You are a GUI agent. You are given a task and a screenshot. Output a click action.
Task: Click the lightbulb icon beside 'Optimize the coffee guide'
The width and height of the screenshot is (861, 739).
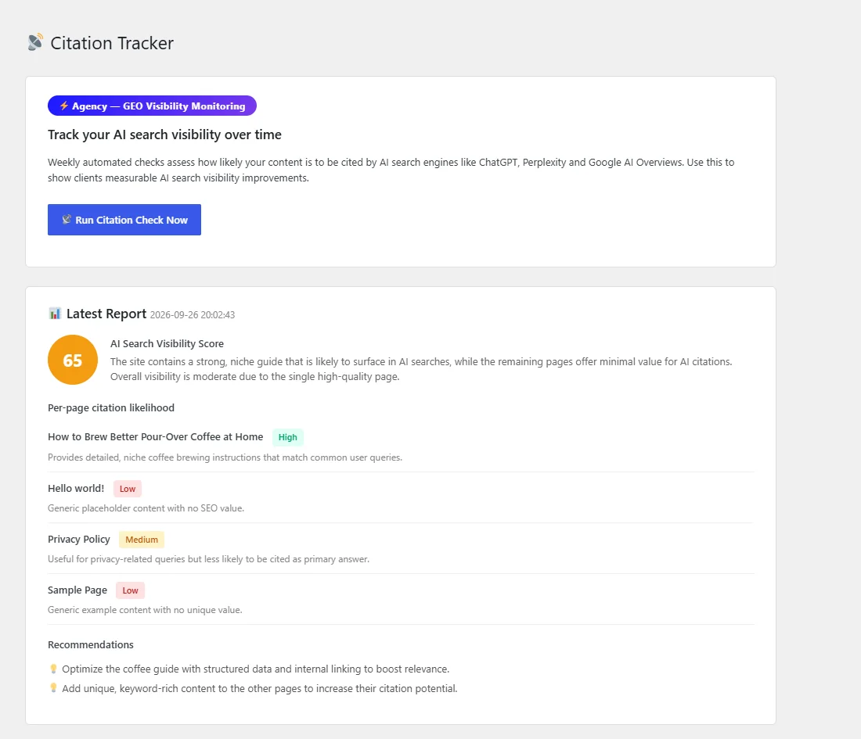click(53, 668)
